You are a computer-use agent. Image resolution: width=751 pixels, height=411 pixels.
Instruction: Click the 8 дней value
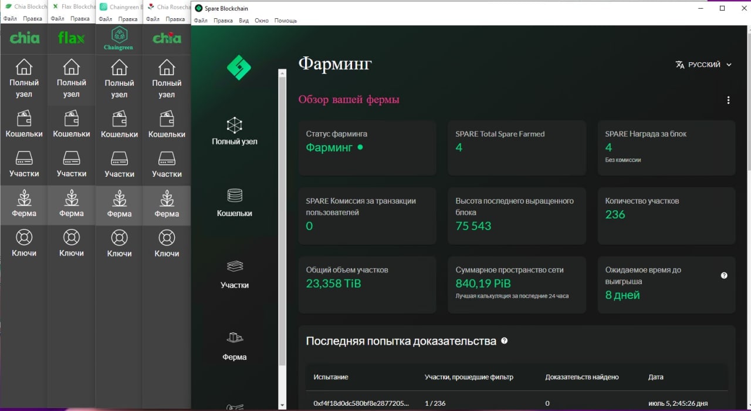[623, 295]
